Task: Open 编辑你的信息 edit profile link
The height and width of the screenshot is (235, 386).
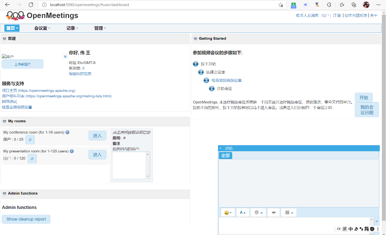Action: pos(80,74)
